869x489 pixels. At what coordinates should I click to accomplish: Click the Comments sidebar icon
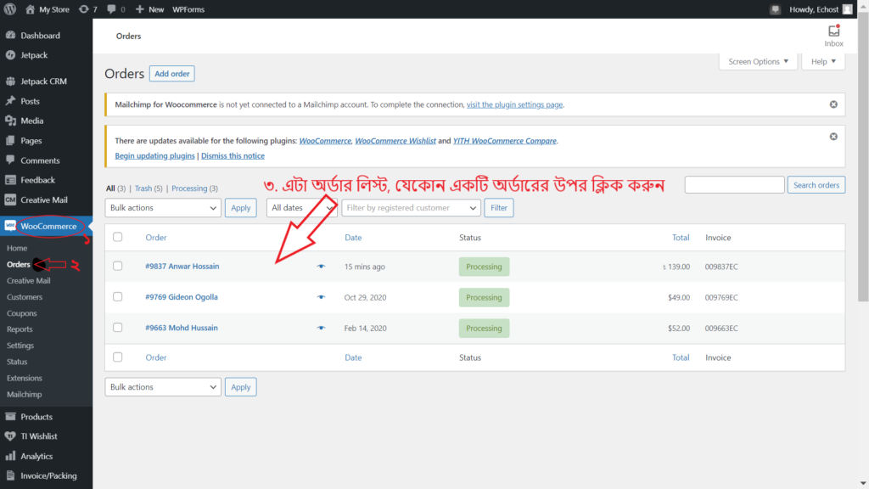10,160
